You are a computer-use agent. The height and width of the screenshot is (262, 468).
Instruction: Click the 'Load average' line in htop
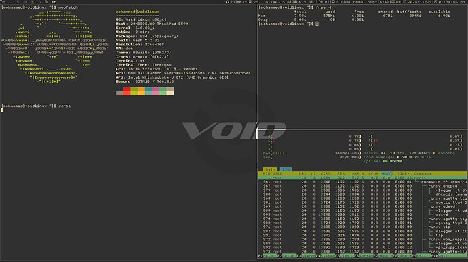click(x=397, y=157)
